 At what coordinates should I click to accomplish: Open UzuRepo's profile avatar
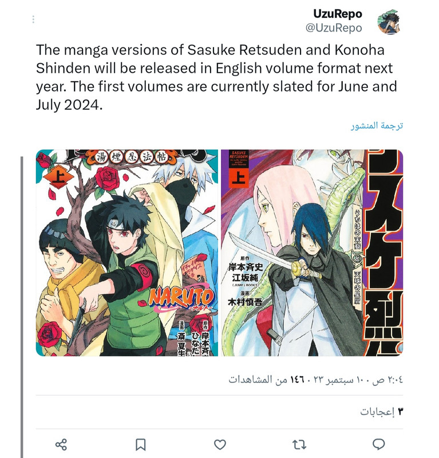point(389,21)
